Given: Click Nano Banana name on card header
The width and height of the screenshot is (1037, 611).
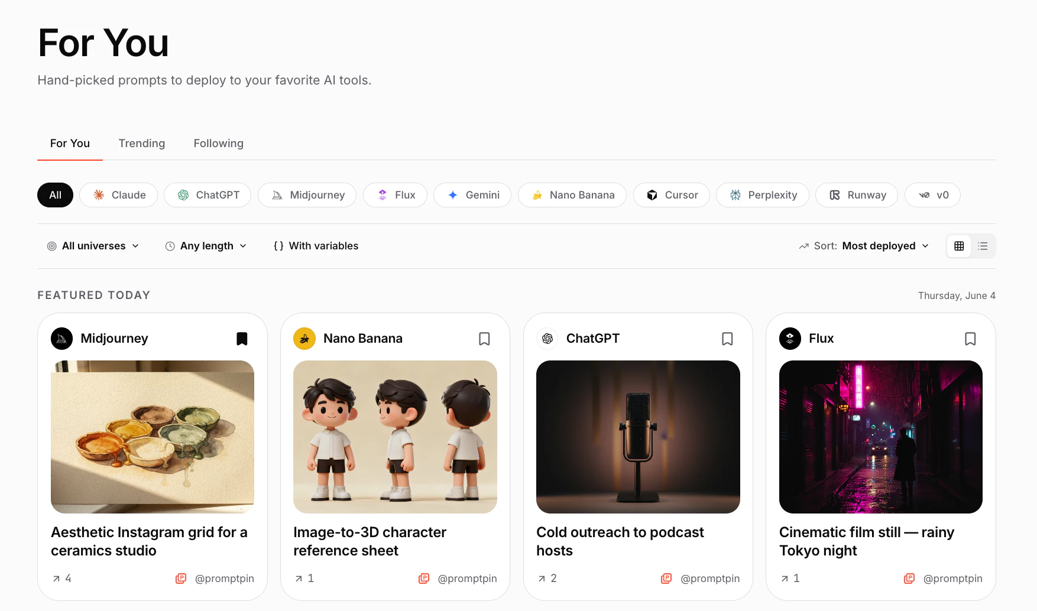Looking at the screenshot, I should coord(363,339).
